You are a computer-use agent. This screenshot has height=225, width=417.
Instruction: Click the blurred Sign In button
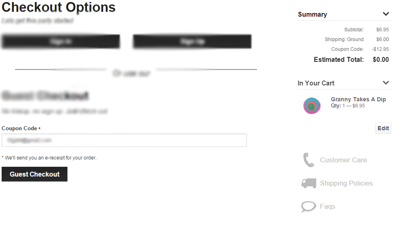(x=61, y=42)
